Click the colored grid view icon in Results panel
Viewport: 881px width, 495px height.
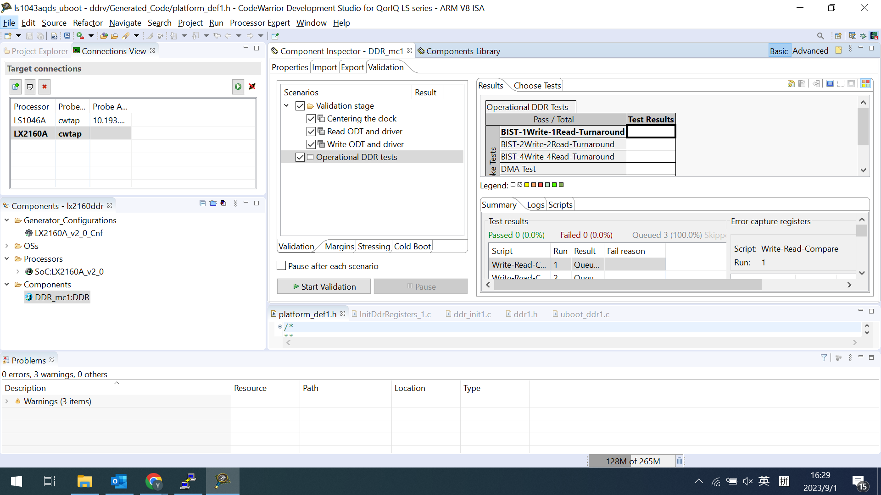[865, 83]
